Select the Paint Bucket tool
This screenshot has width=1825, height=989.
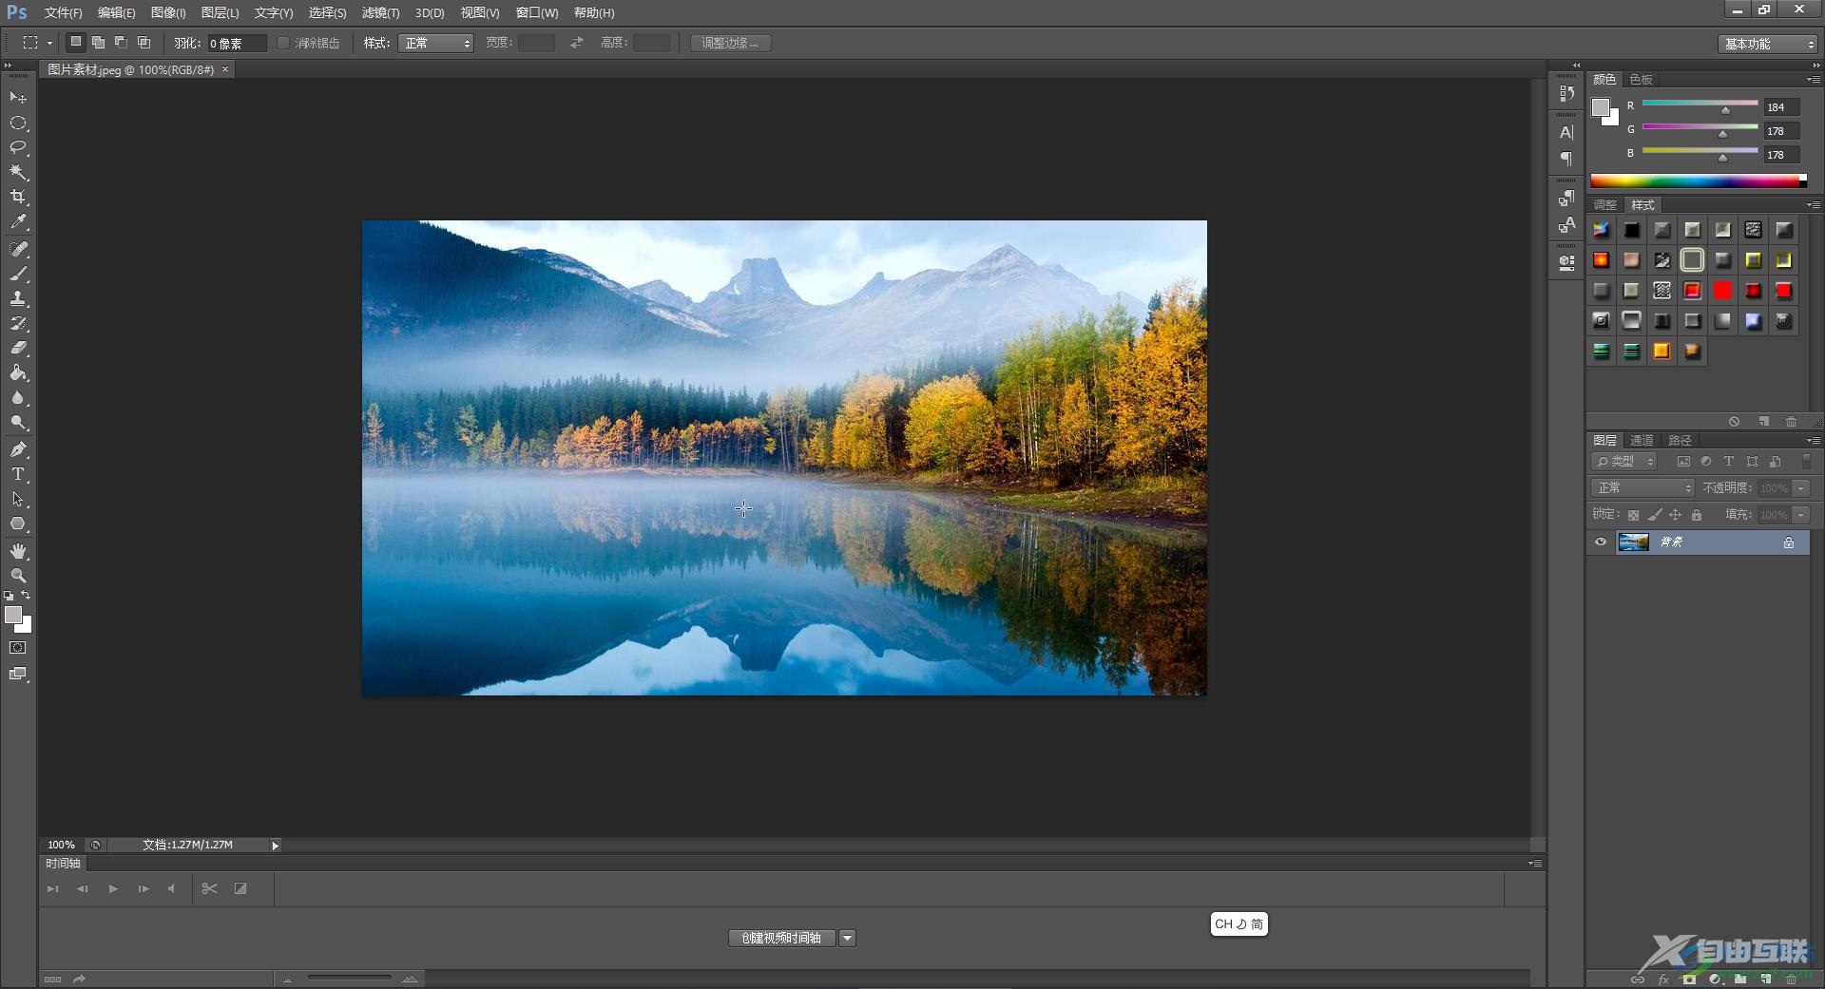pyautogui.click(x=18, y=372)
